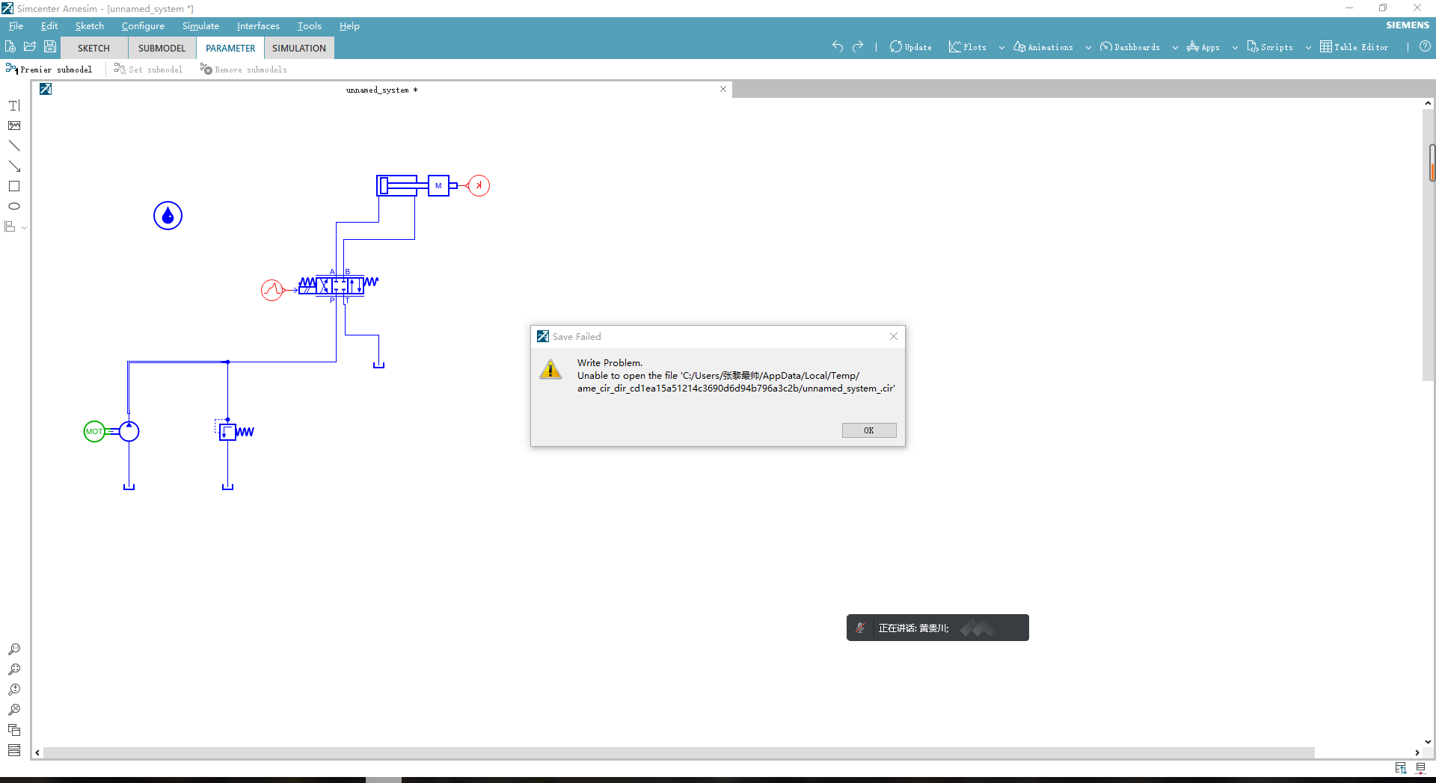Image resolution: width=1436 pixels, height=783 pixels.
Task: Select the line drawing tool
Action: click(14, 146)
